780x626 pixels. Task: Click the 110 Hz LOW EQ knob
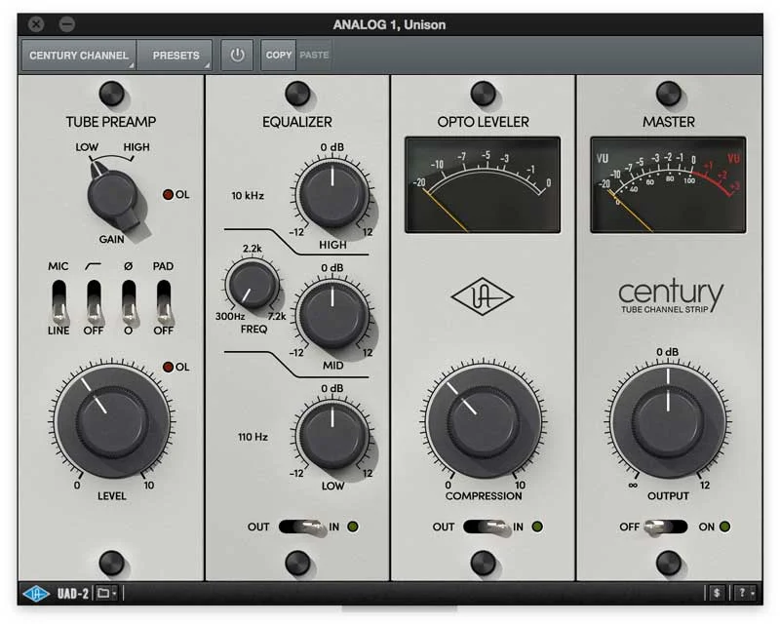pyautogui.click(x=332, y=436)
